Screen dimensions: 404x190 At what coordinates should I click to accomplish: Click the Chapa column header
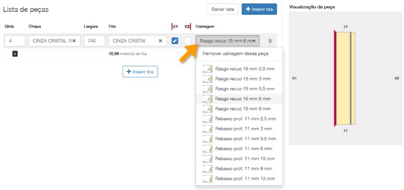click(x=35, y=27)
